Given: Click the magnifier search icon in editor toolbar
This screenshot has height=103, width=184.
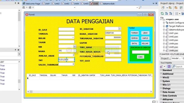Looking at the screenshot, I should coord(140,7).
